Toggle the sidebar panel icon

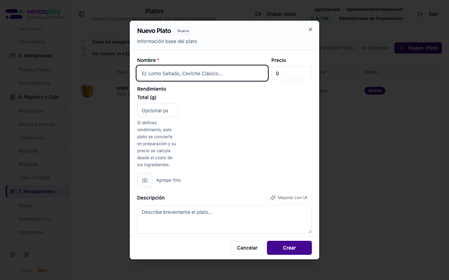(x=81, y=14)
